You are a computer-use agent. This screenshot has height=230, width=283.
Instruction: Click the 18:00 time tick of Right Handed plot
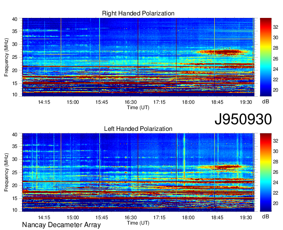tap(188, 102)
